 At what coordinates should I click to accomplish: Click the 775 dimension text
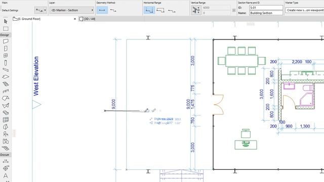tap(192, 88)
